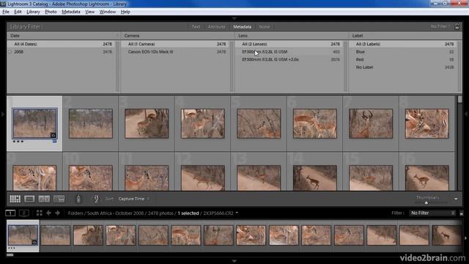Click the blue label on selected thumbnail
Viewport: 469px width, 264px height.
54,141
